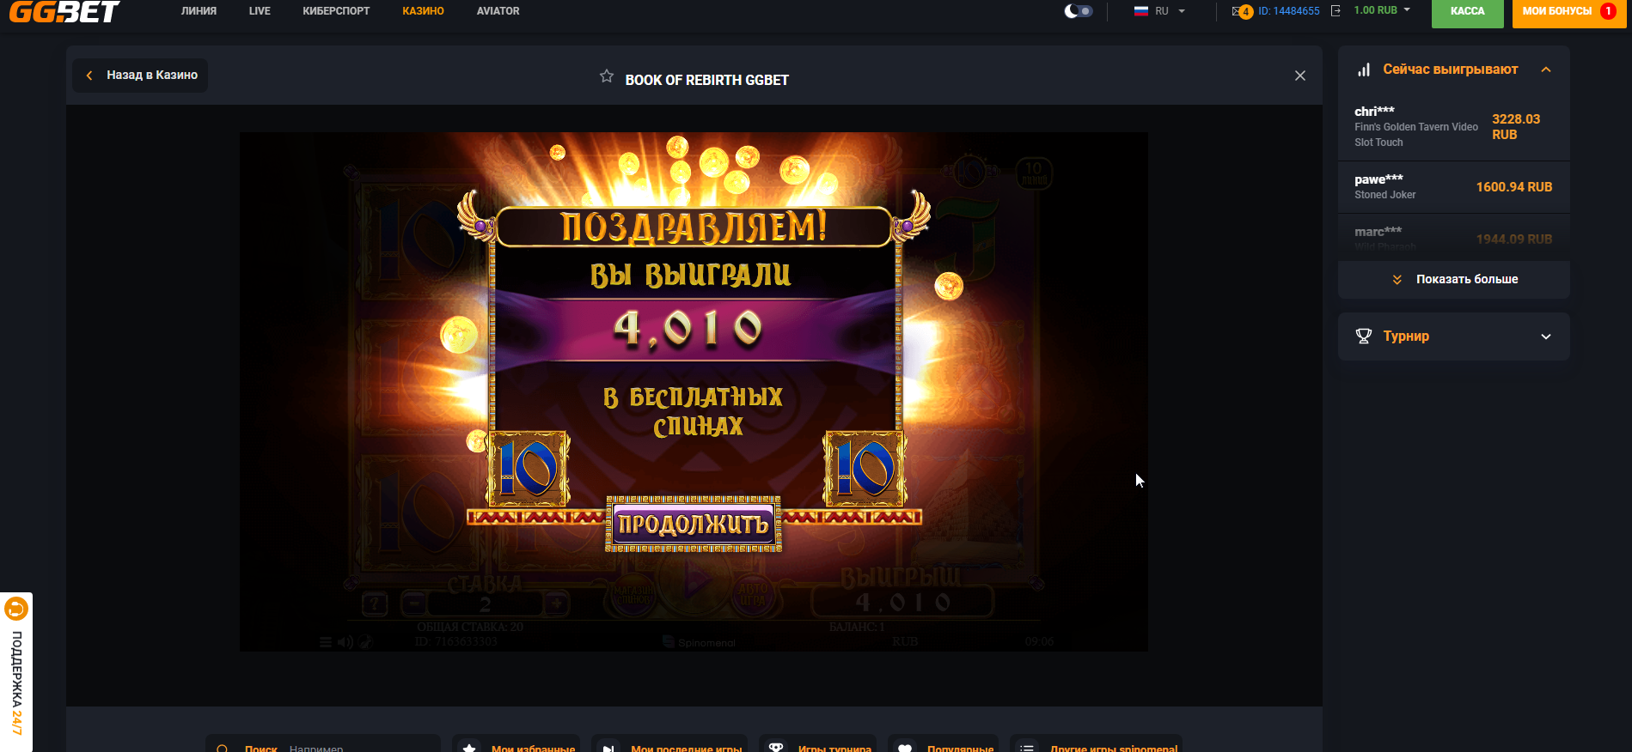Click the Сейчас выигрывают chart icon
The height and width of the screenshot is (752, 1632).
coord(1364,70)
